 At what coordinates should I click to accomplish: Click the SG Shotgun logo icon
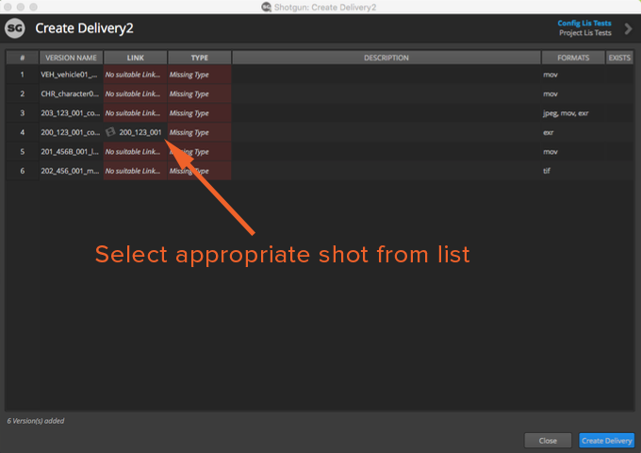pos(15,28)
